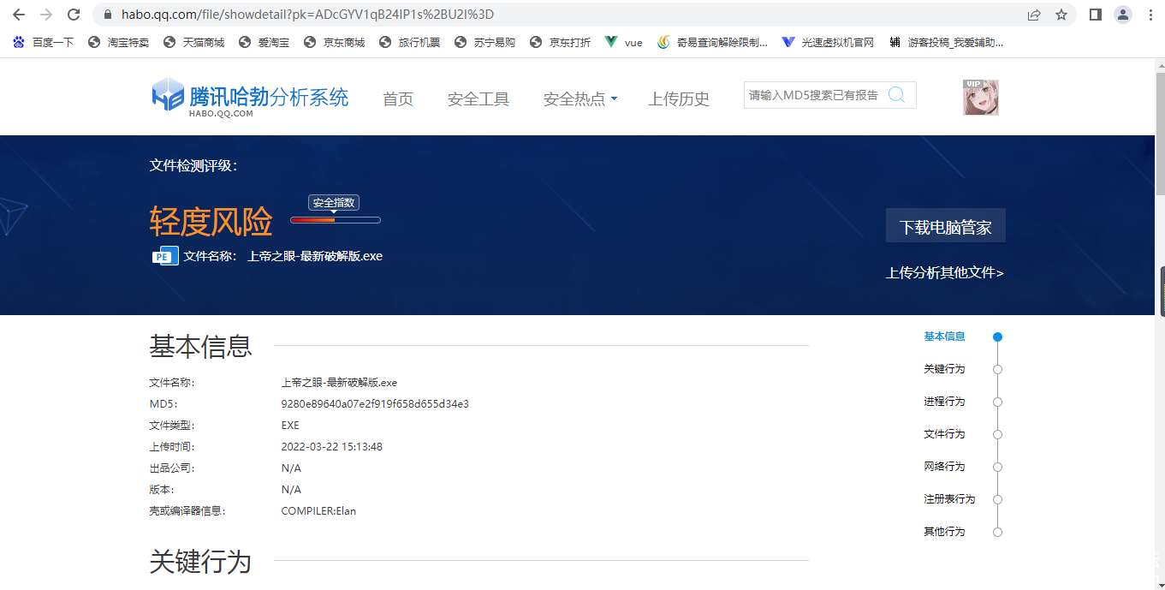This screenshot has width=1165, height=590.
Task: Focus the MD5 search input field
Action: [x=813, y=95]
